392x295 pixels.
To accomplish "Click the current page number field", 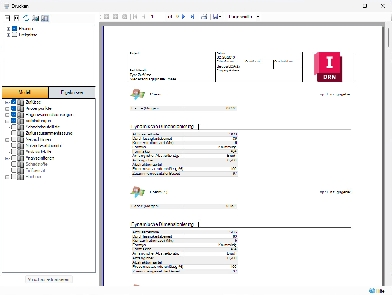I will pyautogui.click(x=158, y=17).
